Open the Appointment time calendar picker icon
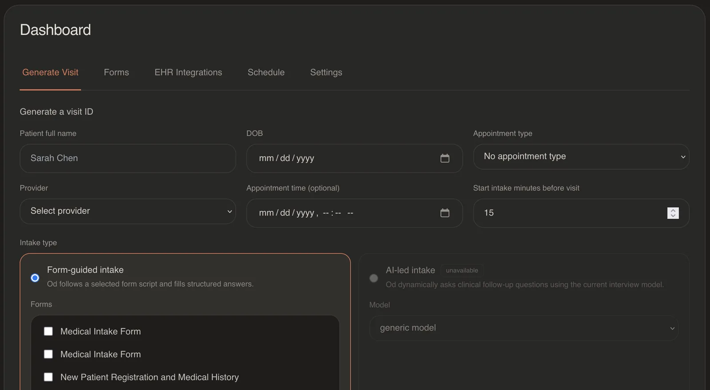 click(445, 213)
